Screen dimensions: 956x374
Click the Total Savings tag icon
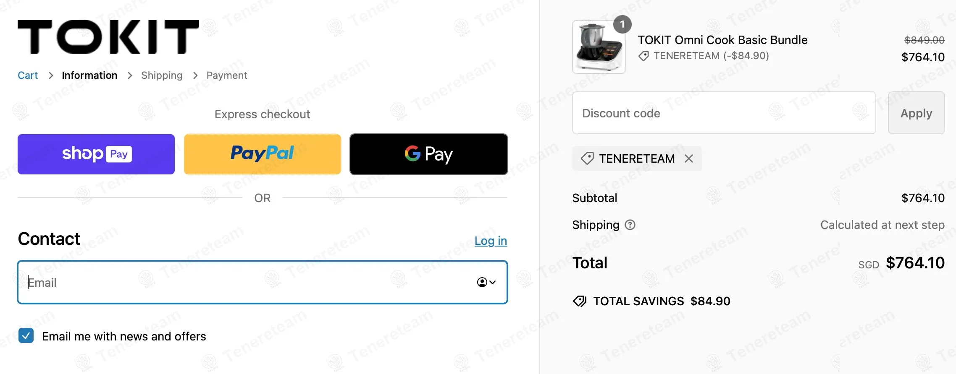pos(580,301)
